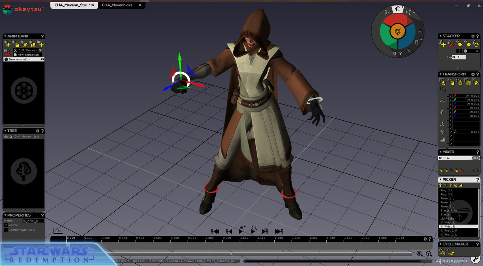This screenshot has width=483, height=266.
Task: Collapse the STACKER panel
Action: 440,36
